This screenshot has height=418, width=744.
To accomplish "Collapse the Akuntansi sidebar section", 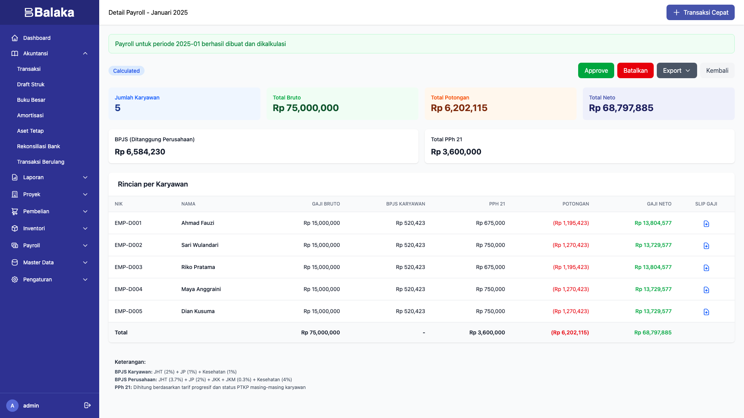I will coord(85,53).
